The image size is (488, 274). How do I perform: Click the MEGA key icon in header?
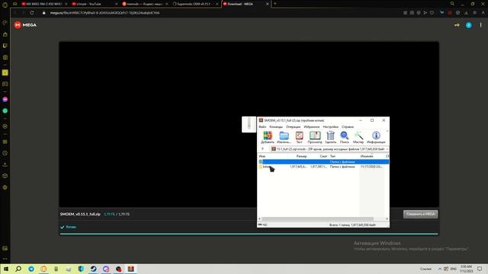coord(457,25)
